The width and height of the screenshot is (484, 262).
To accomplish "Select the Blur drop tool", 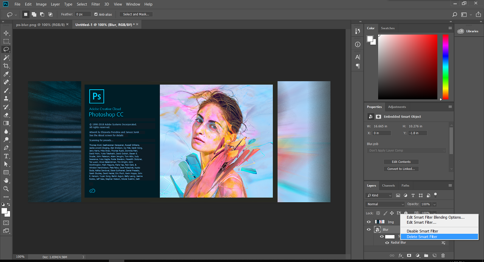I will click(x=6, y=132).
